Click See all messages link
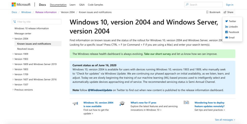Viewport: 247px width, 124px height. point(225,120)
